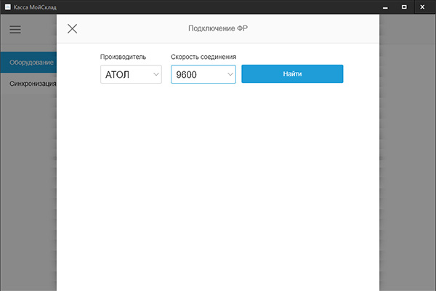Maximize the Касса МойСклад window
This screenshot has width=436, height=291.
(x=404, y=7)
